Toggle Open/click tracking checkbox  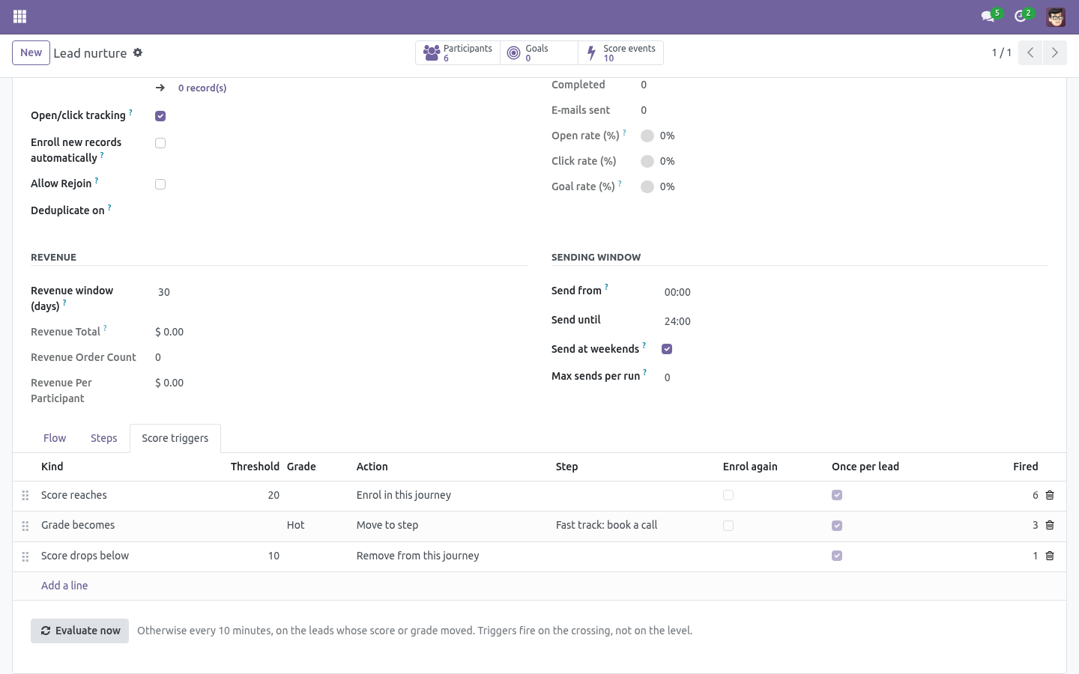160,116
